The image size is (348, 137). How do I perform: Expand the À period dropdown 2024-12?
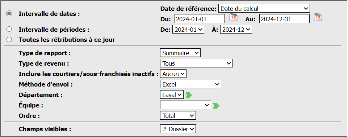click(236, 30)
